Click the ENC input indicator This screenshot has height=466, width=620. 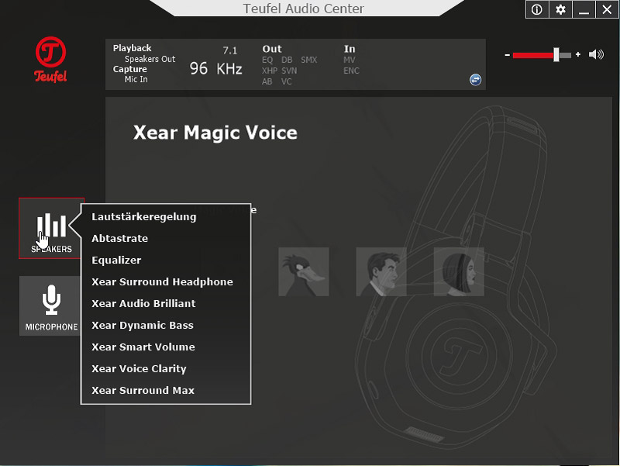tap(351, 71)
